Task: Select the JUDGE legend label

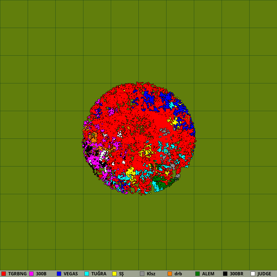Action: 264,274
